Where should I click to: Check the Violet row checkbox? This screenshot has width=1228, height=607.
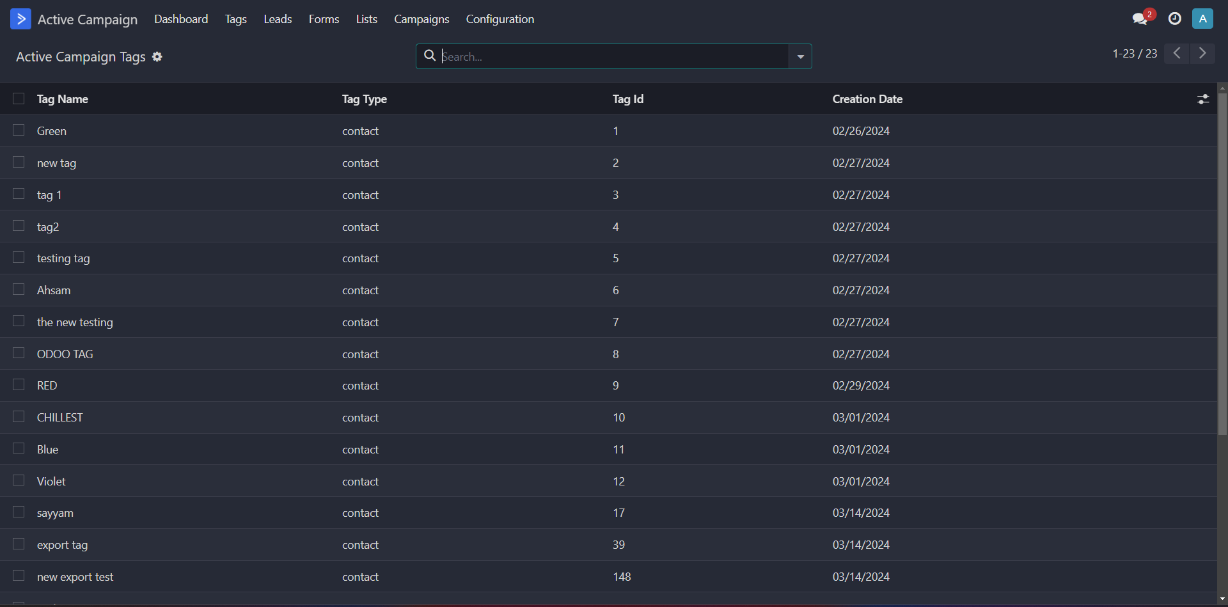[x=19, y=480]
